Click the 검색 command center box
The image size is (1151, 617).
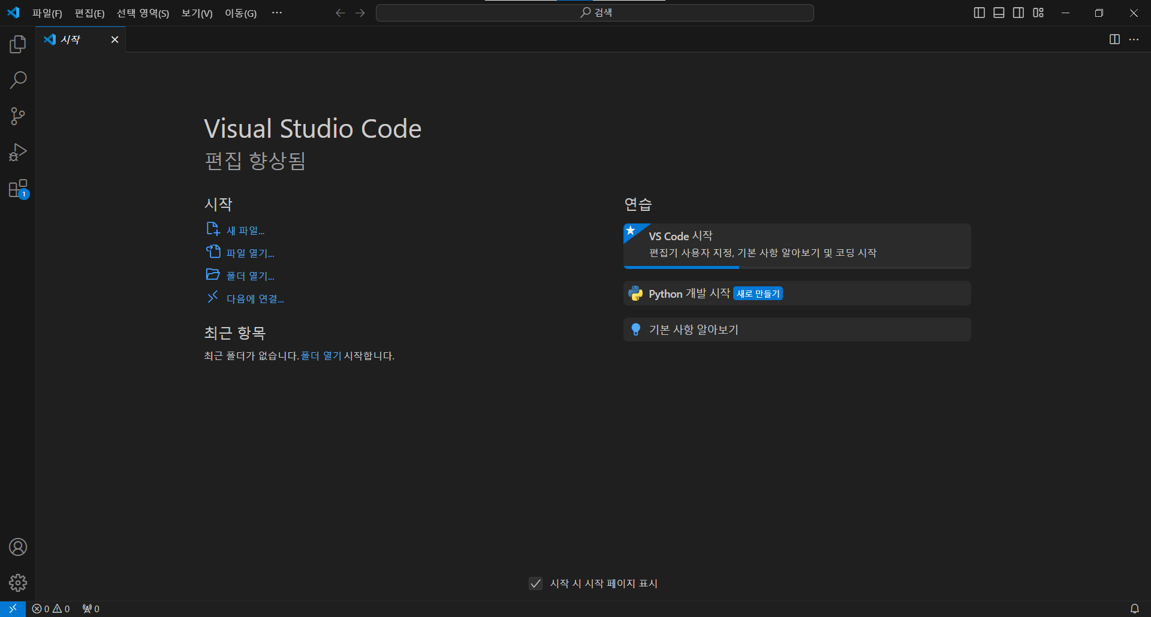click(595, 13)
